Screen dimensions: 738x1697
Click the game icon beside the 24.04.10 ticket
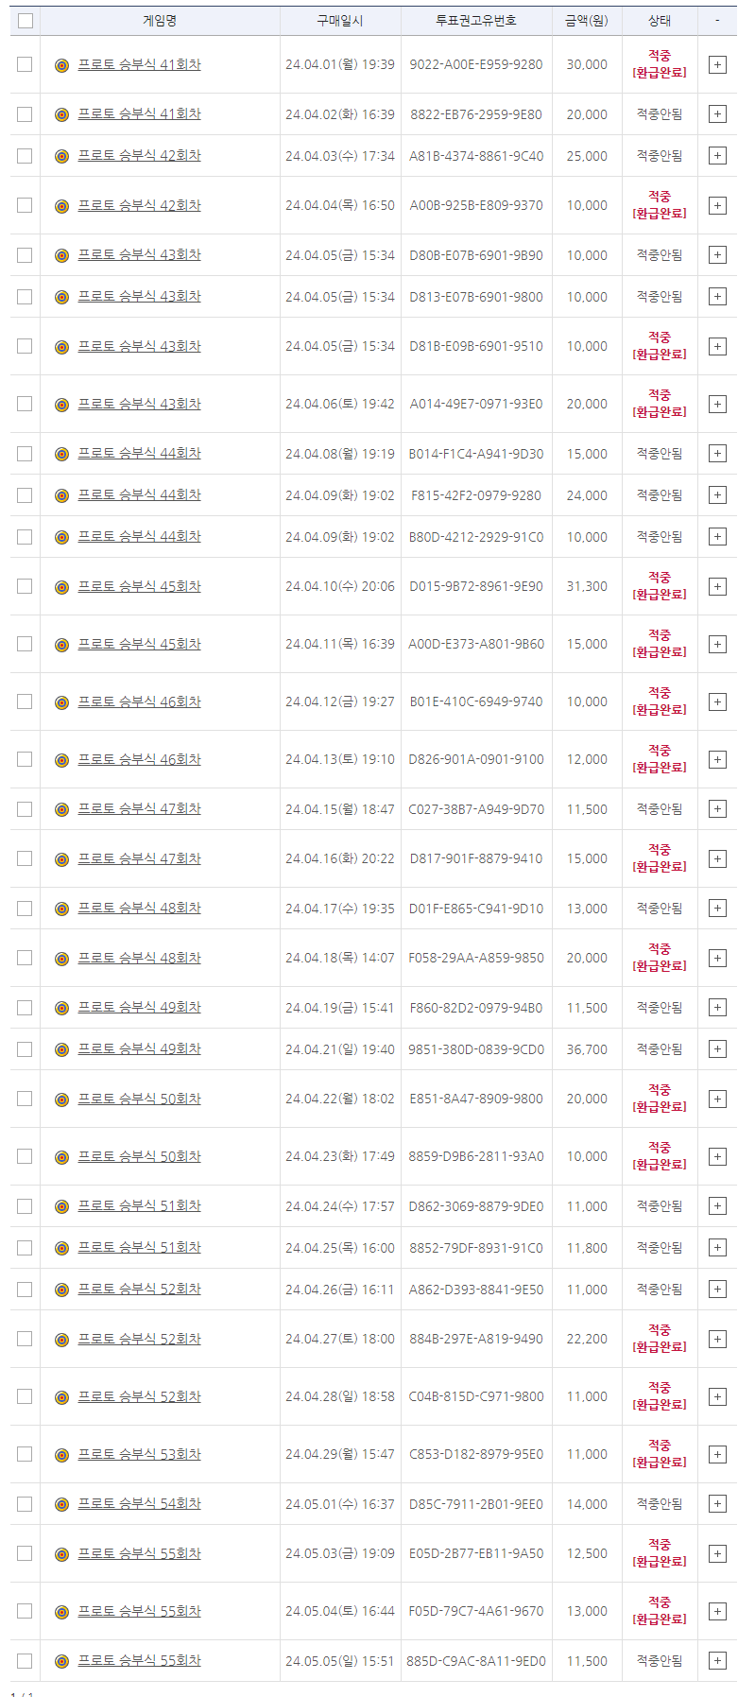point(61,587)
